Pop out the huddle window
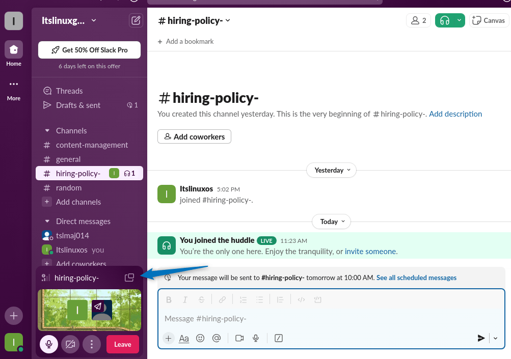This screenshot has height=359, width=511. tap(129, 278)
